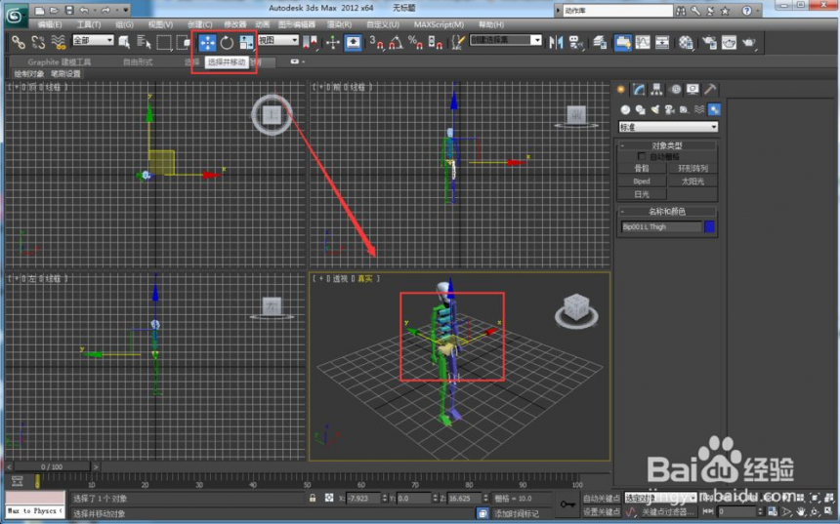Open the quick access toolbar dropdown arrow
The image size is (840, 524).
(x=126, y=10)
